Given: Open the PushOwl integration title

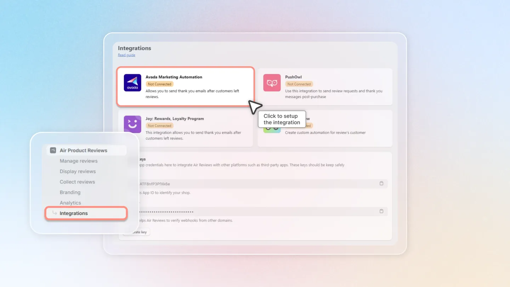Looking at the screenshot, I should click(x=293, y=77).
